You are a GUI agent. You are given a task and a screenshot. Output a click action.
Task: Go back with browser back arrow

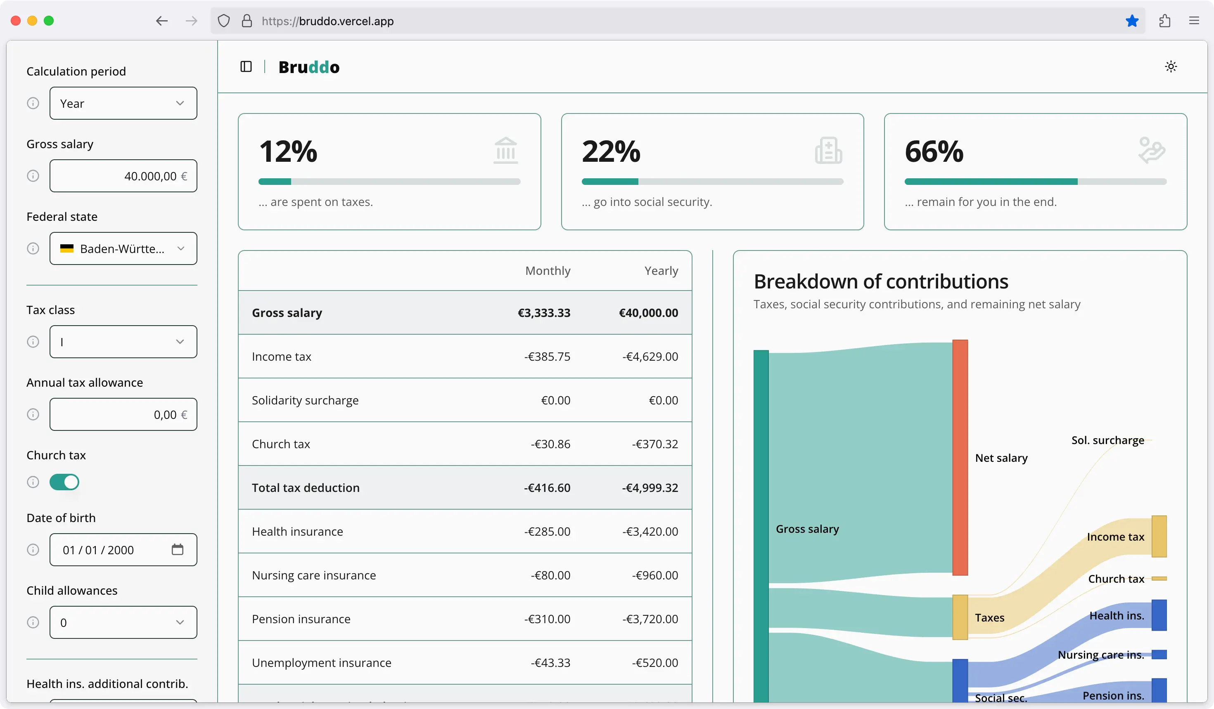[162, 21]
